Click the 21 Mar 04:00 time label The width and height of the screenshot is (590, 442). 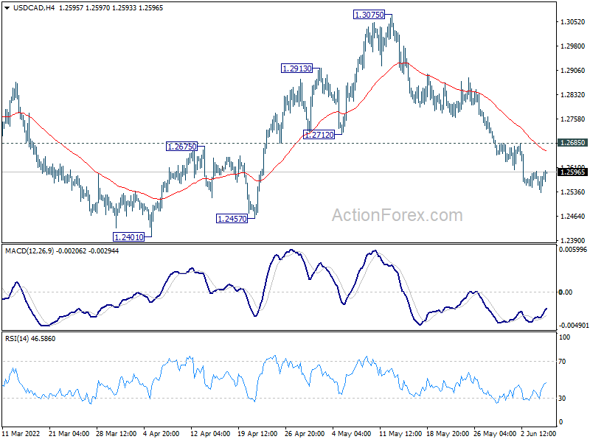[x=69, y=433]
